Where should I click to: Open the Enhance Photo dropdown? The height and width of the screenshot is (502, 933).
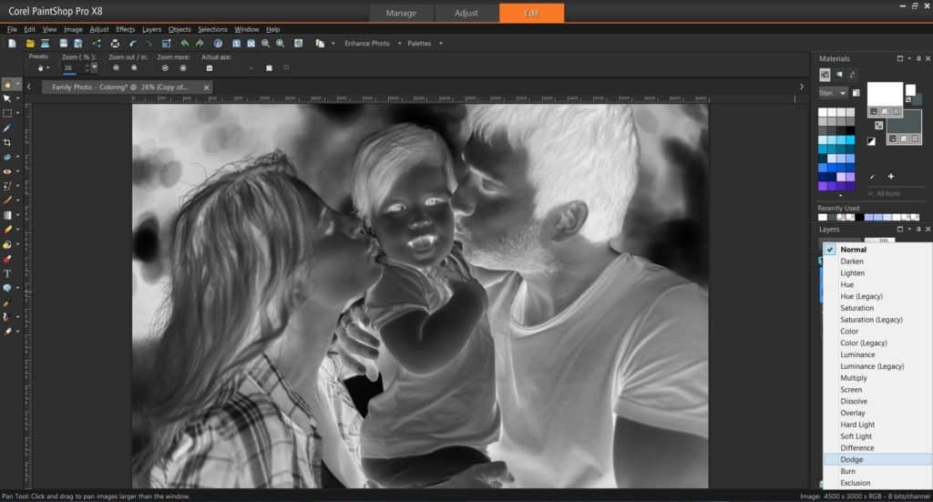click(x=367, y=43)
